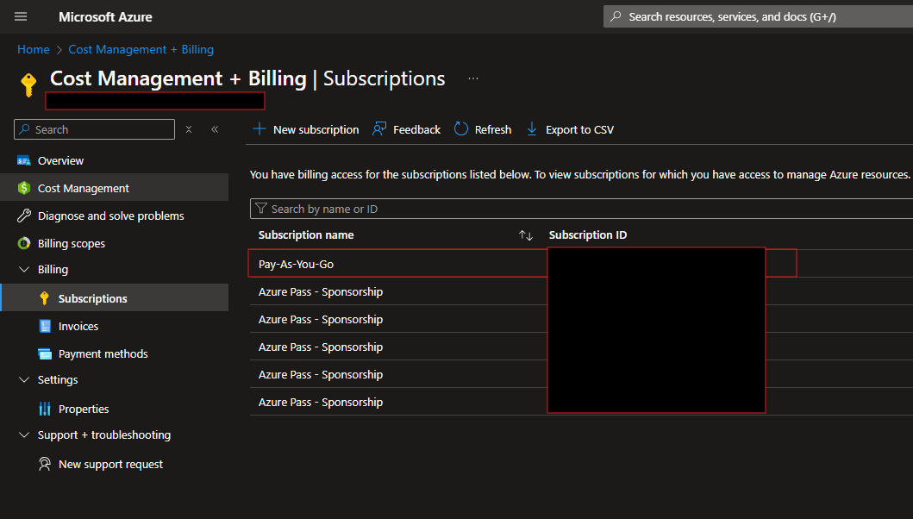Screen dimensions: 913x519
Task: Click the wrench Diagnose icon
Action: click(24, 216)
